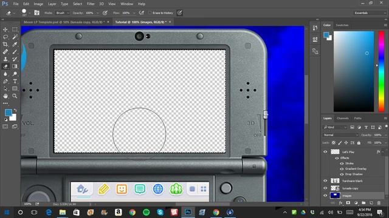Open the Essentials workspace dropdown

pos(370,13)
